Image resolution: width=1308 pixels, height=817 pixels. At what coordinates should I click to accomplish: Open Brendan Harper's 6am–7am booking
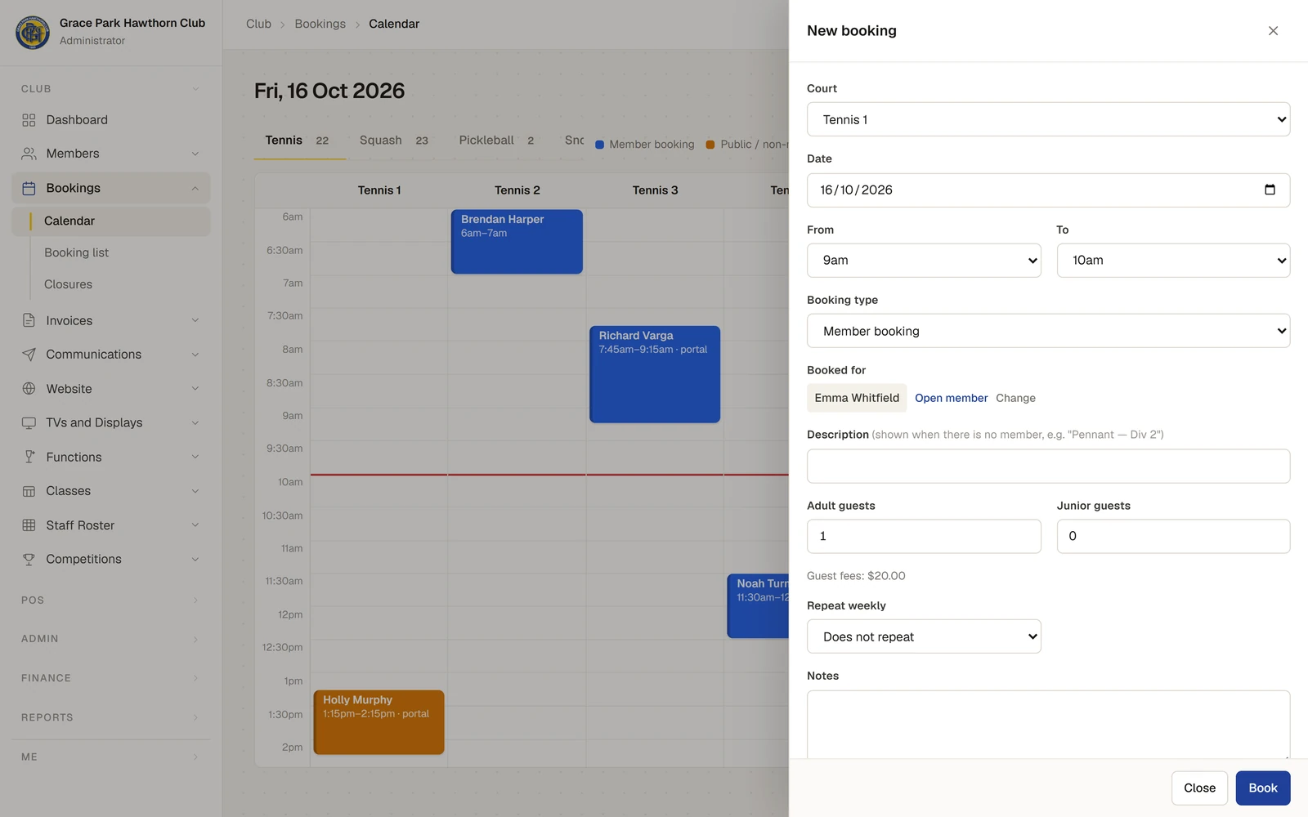(x=517, y=242)
